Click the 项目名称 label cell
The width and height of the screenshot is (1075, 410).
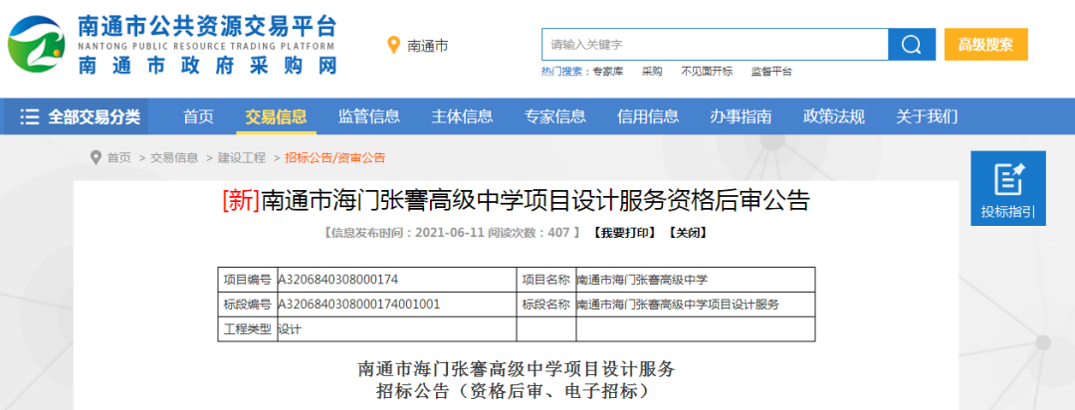coord(546,280)
